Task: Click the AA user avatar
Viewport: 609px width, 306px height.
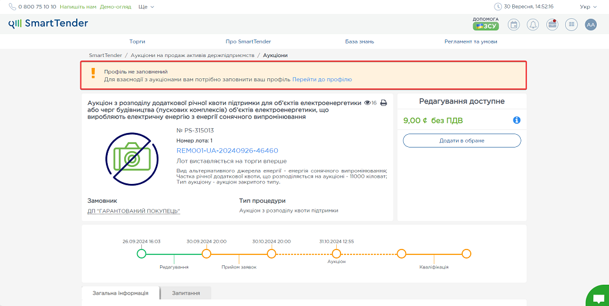Action: coord(590,24)
